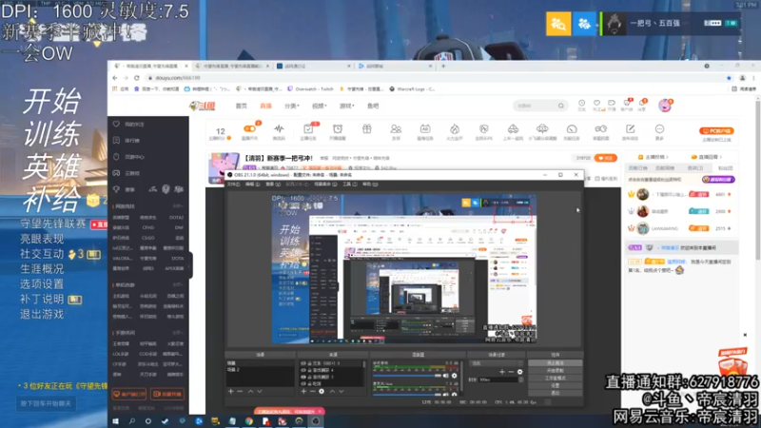Image resolution: width=761 pixels, height=428 pixels.
Task: Open the OBS 工具 menu
Action: pyautogui.click(x=348, y=185)
